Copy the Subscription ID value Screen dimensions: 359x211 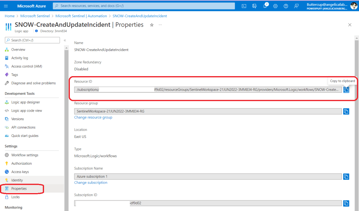[346, 203]
